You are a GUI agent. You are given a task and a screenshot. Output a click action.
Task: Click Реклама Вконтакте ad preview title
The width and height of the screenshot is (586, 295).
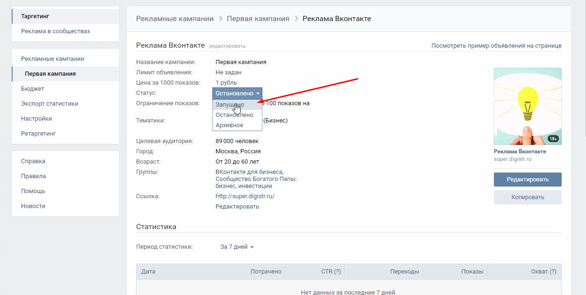[520, 151]
